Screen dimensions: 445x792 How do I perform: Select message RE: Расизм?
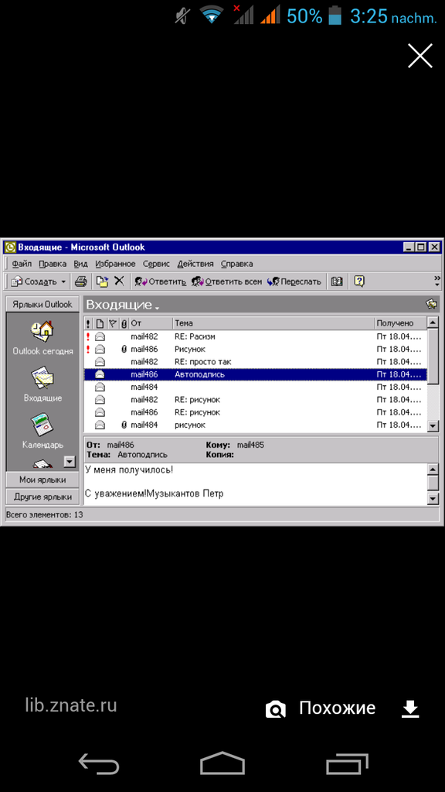(255, 336)
